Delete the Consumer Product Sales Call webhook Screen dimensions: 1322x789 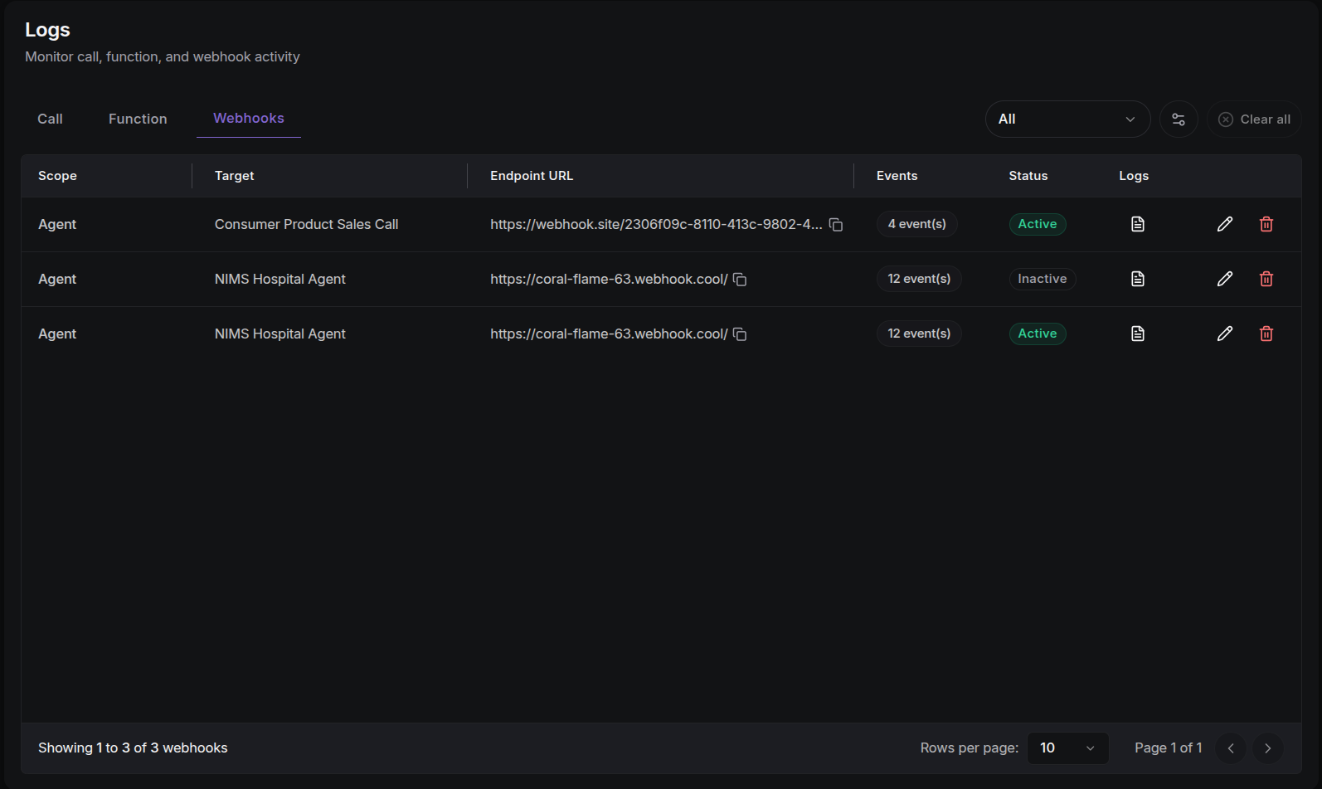click(x=1266, y=224)
